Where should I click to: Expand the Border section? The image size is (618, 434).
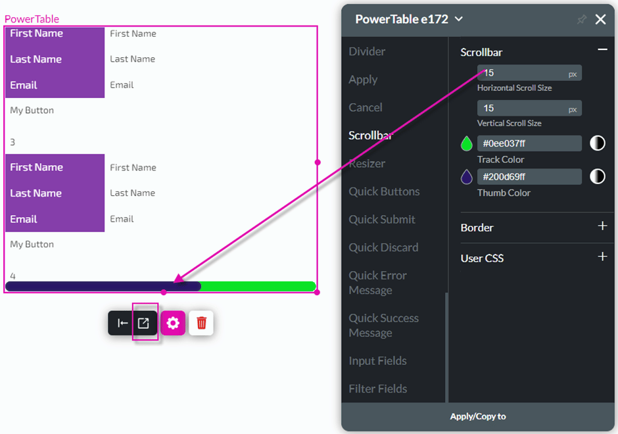[x=602, y=227]
